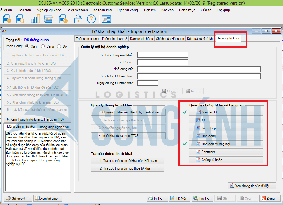Select the Đỏ radio button
This screenshot has height=205, width=283.
click(x=59, y=46)
